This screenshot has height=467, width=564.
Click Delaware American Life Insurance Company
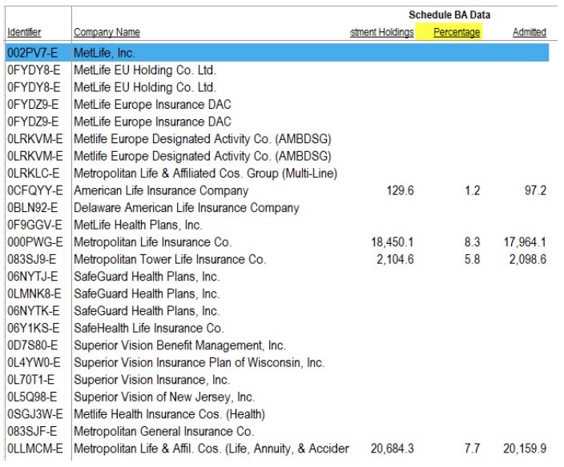point(187,208)
